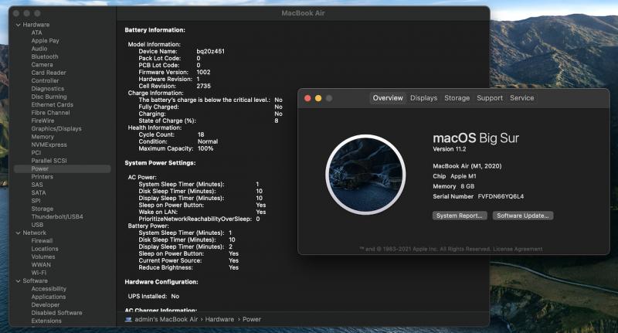Minimize the About This Mac window
This screenshot has height=333, width=618.
[318, 98]
